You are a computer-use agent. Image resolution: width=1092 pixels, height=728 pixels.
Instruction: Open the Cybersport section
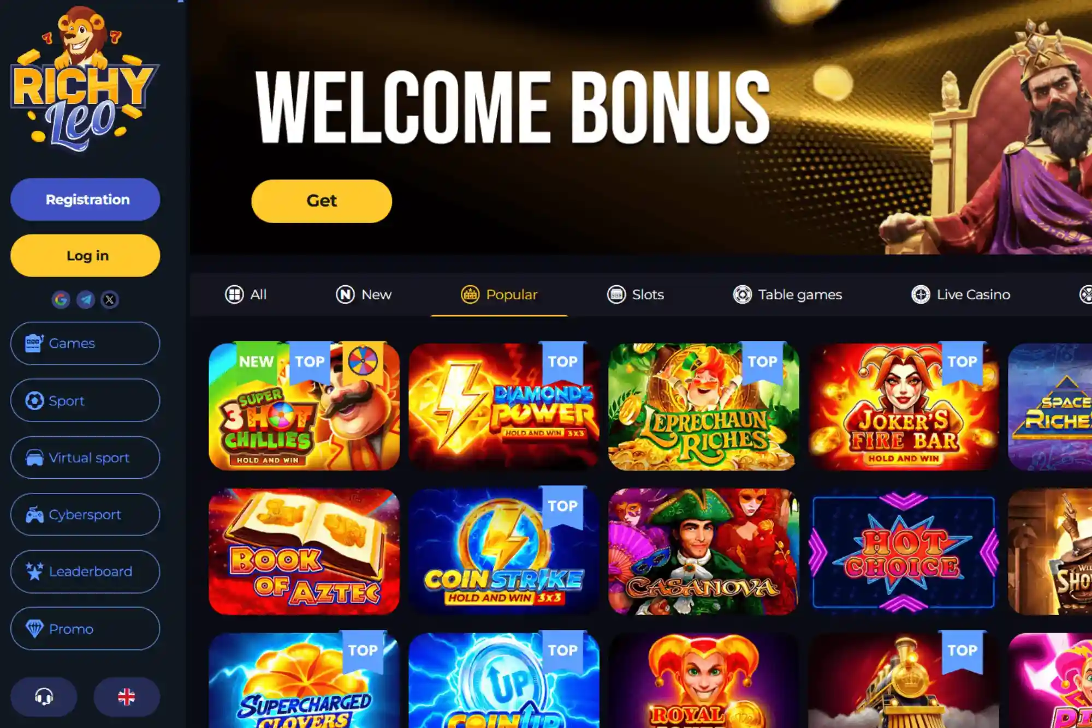click(85, 514)
